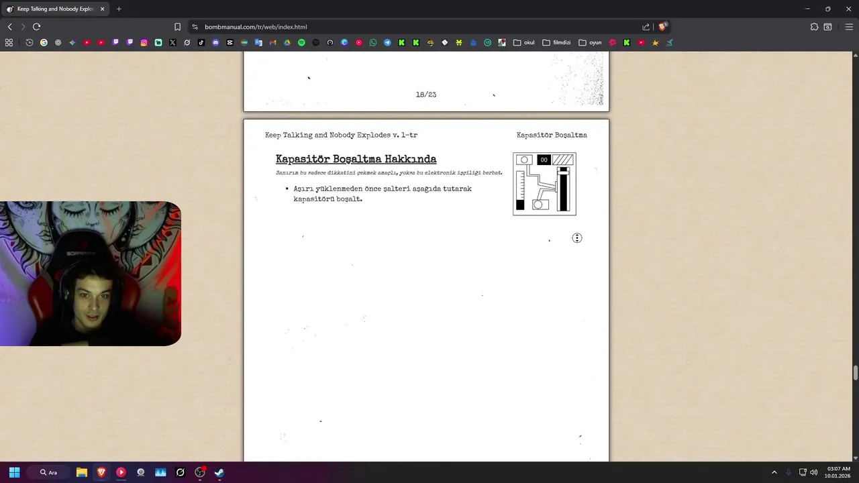Open the clock showing 03:07 AM
859x483 pixels.
[838, 472]
